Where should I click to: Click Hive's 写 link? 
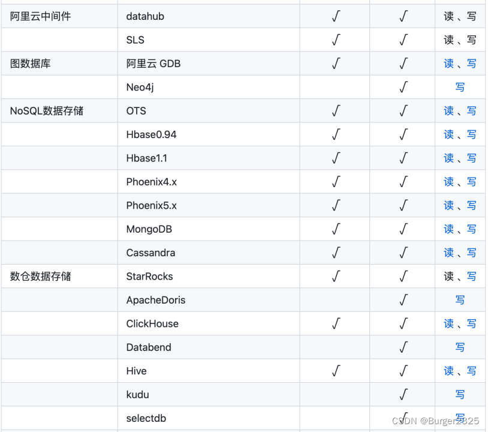(x=471, y=371)
